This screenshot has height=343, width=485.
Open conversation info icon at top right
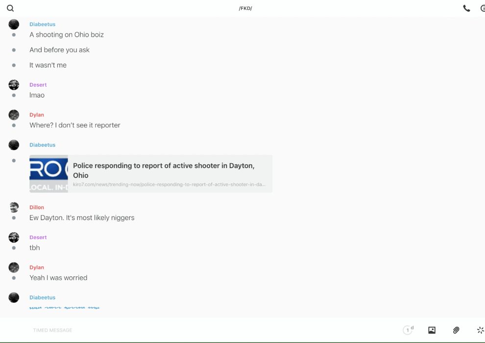[482, 8]
